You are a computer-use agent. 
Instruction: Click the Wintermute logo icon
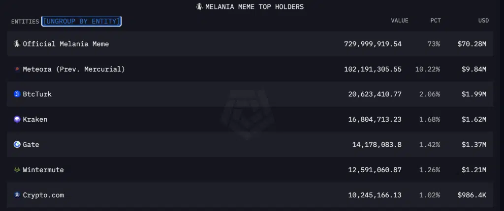[17, 170]
